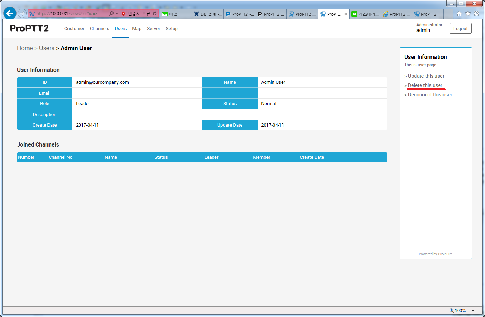Expand the address bar autocomplete dropdown arrow
Viewport: 485px width, 317px height.
coord(117,14)
